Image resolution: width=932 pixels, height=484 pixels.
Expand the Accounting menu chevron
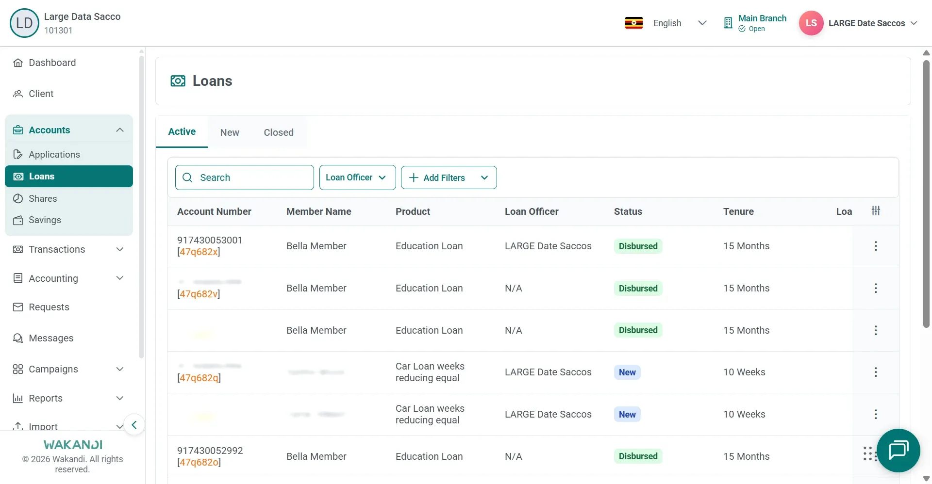pos(120,278)
